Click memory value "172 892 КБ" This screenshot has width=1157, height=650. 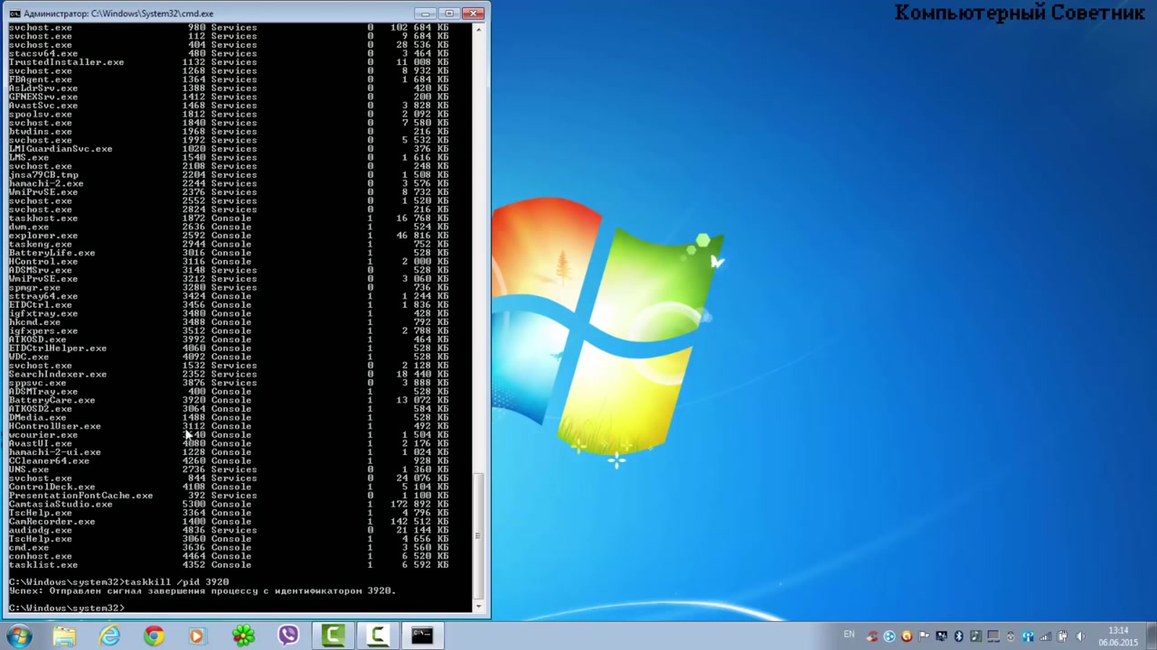point(419,505)
